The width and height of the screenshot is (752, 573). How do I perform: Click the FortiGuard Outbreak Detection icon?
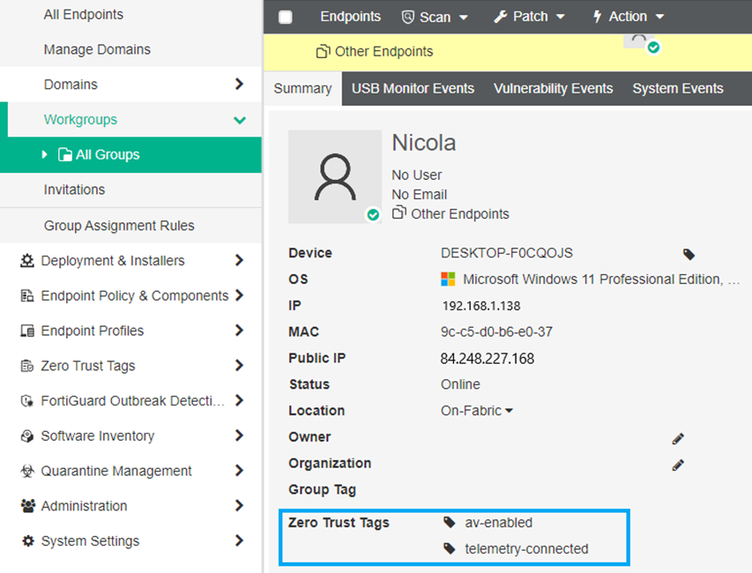[x=27, y=401]
